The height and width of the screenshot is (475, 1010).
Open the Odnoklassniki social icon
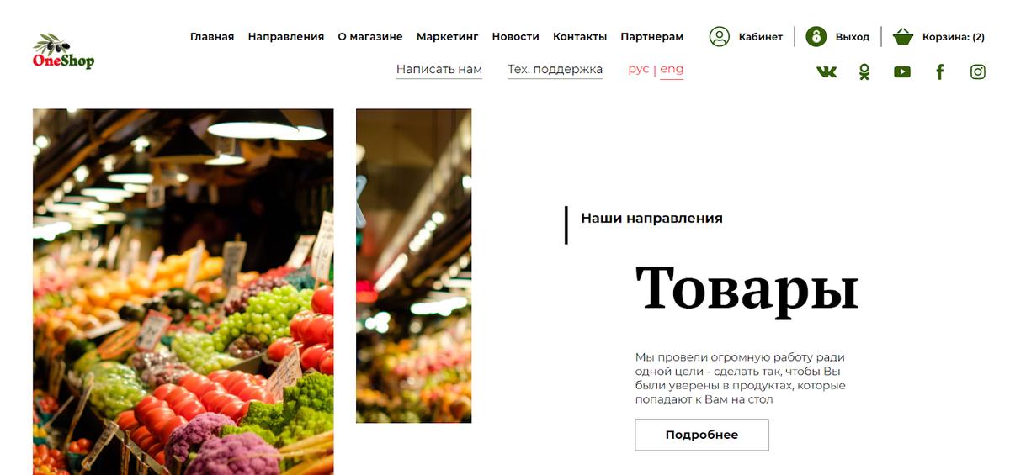pos(864,72)
